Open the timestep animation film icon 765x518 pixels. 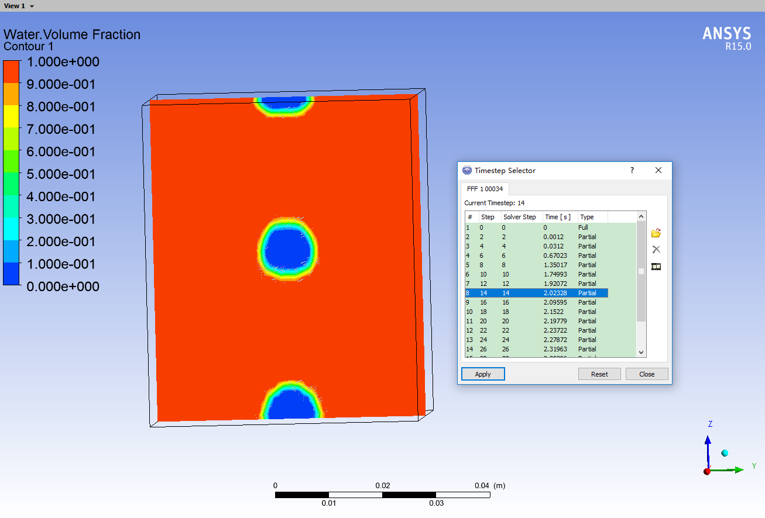point(656,267)
